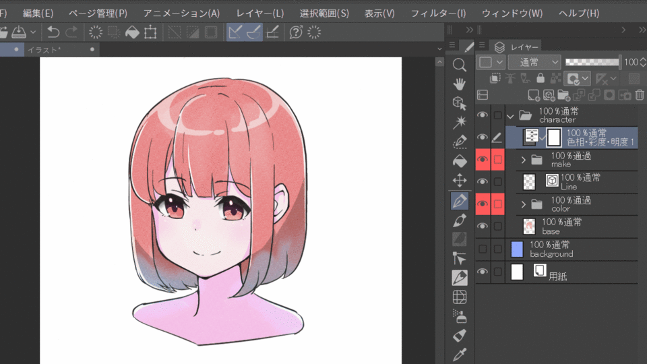
Task: Hide the base layer
Action: point(483,226)
